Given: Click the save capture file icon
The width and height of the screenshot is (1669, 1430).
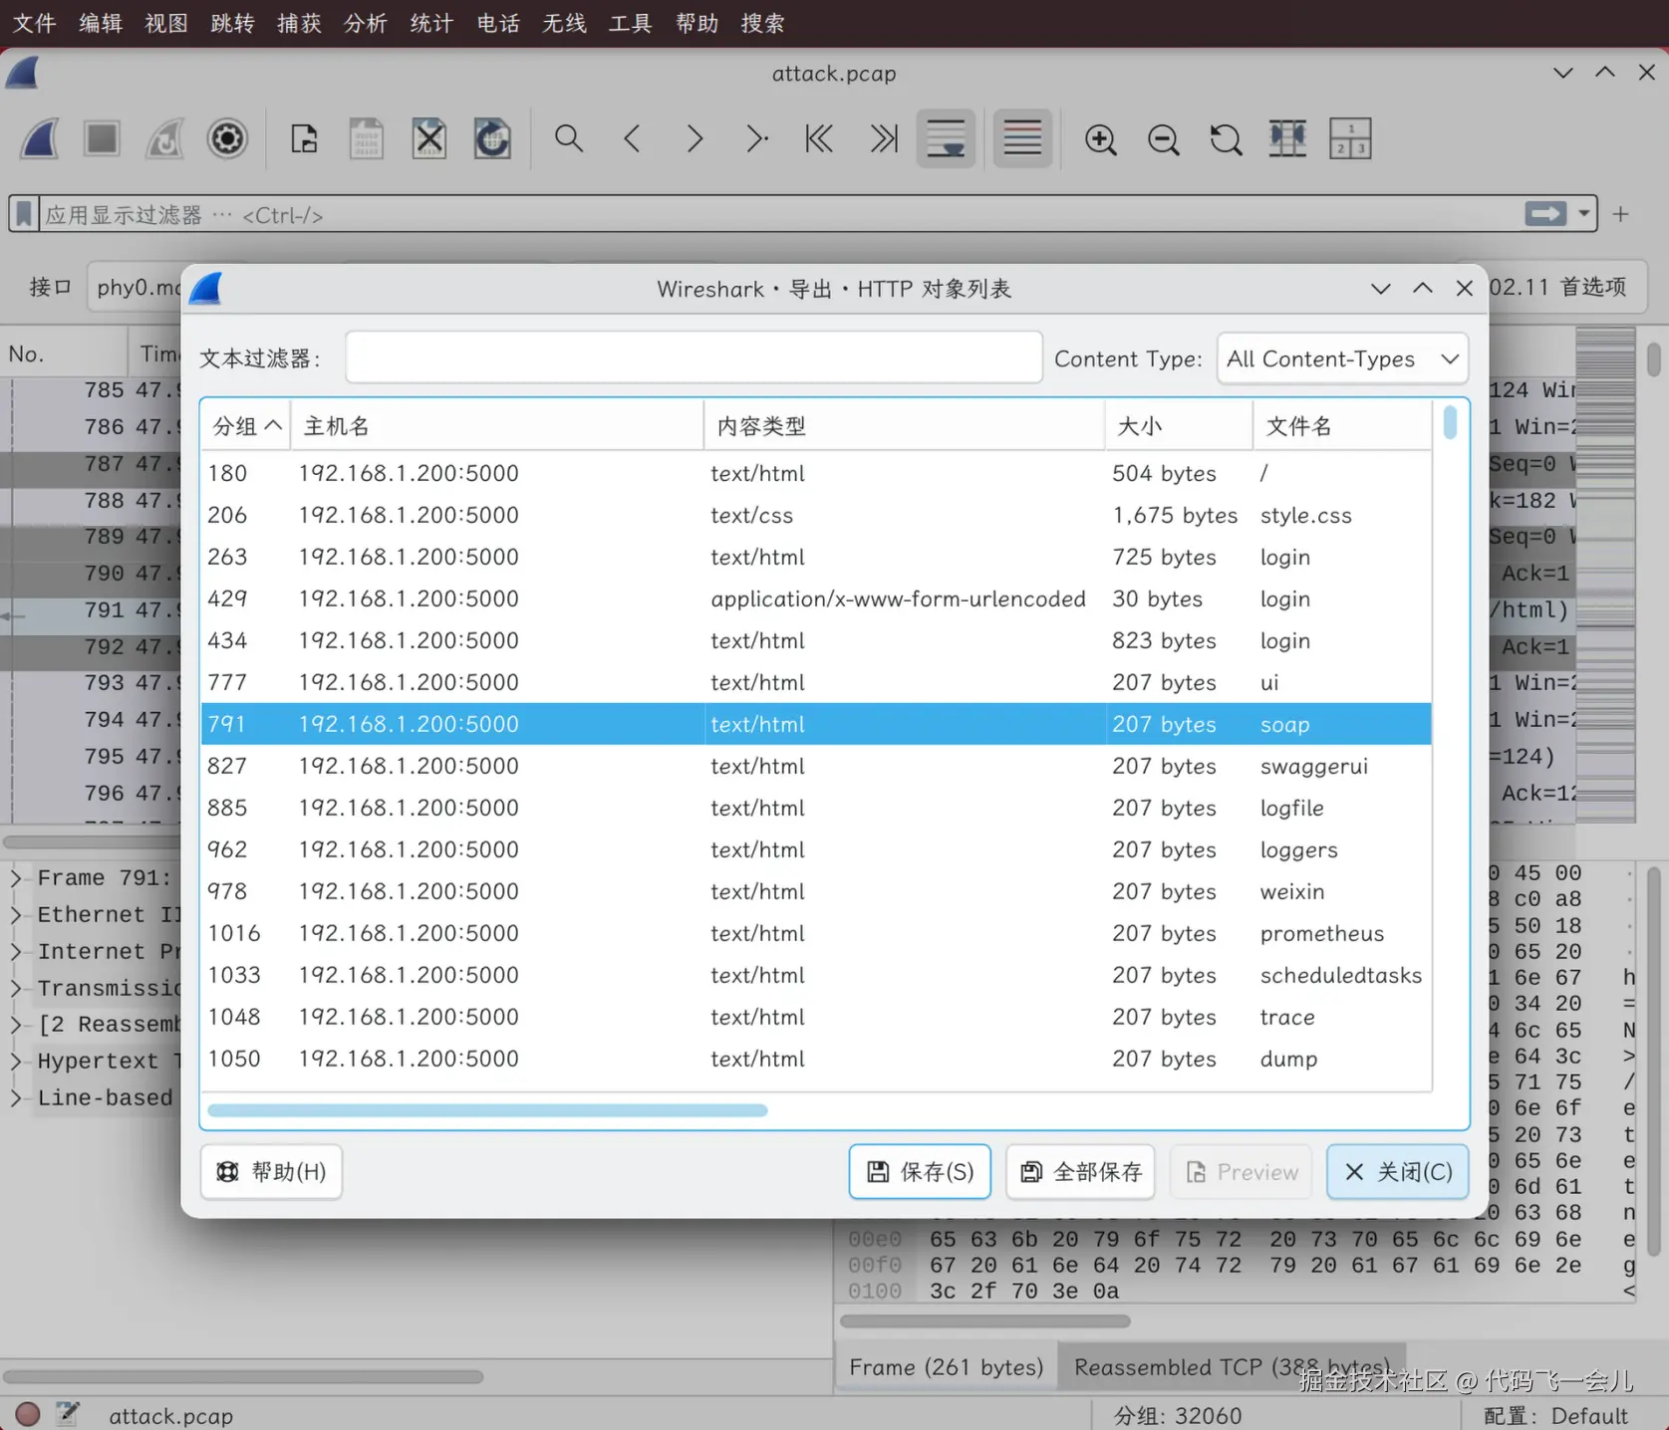Looking at the screenshot, I should [x=367, y=138].
